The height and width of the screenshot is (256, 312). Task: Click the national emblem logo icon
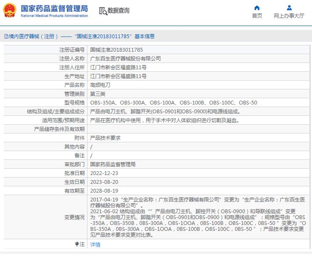(9, 10)
